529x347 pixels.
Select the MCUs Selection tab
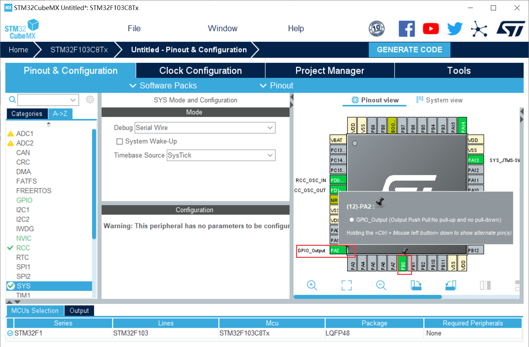point(35,311)
